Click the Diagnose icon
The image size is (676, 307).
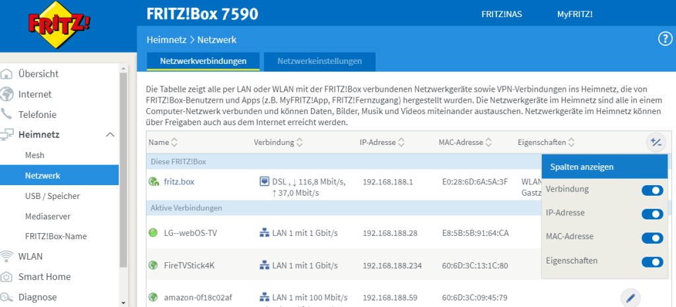7,297
